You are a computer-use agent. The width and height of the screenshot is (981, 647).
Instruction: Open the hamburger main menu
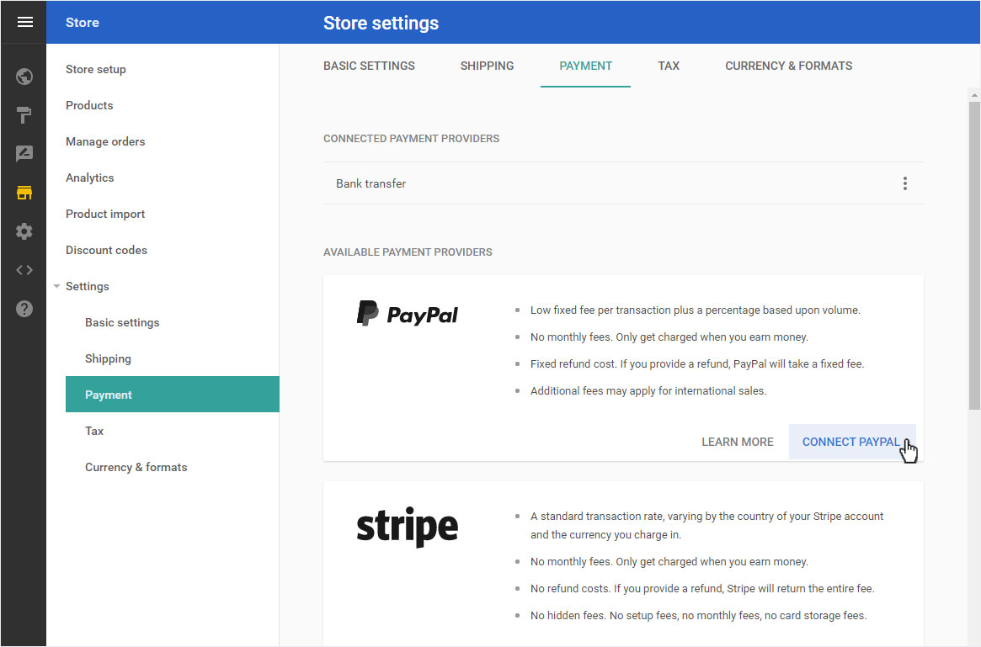[24, 23]
